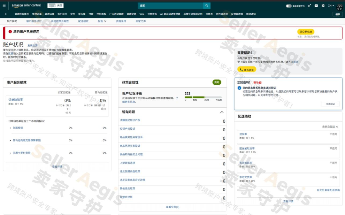Collapse the 所有问题 section chevron
Image resolution: width=345 pixels, height=215 pixels.
click(222, 112)
